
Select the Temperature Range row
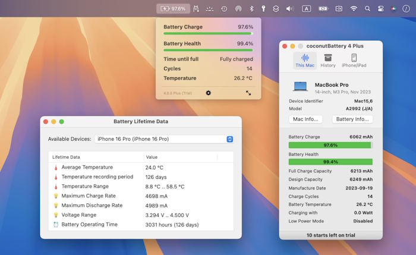coord(141,187)
